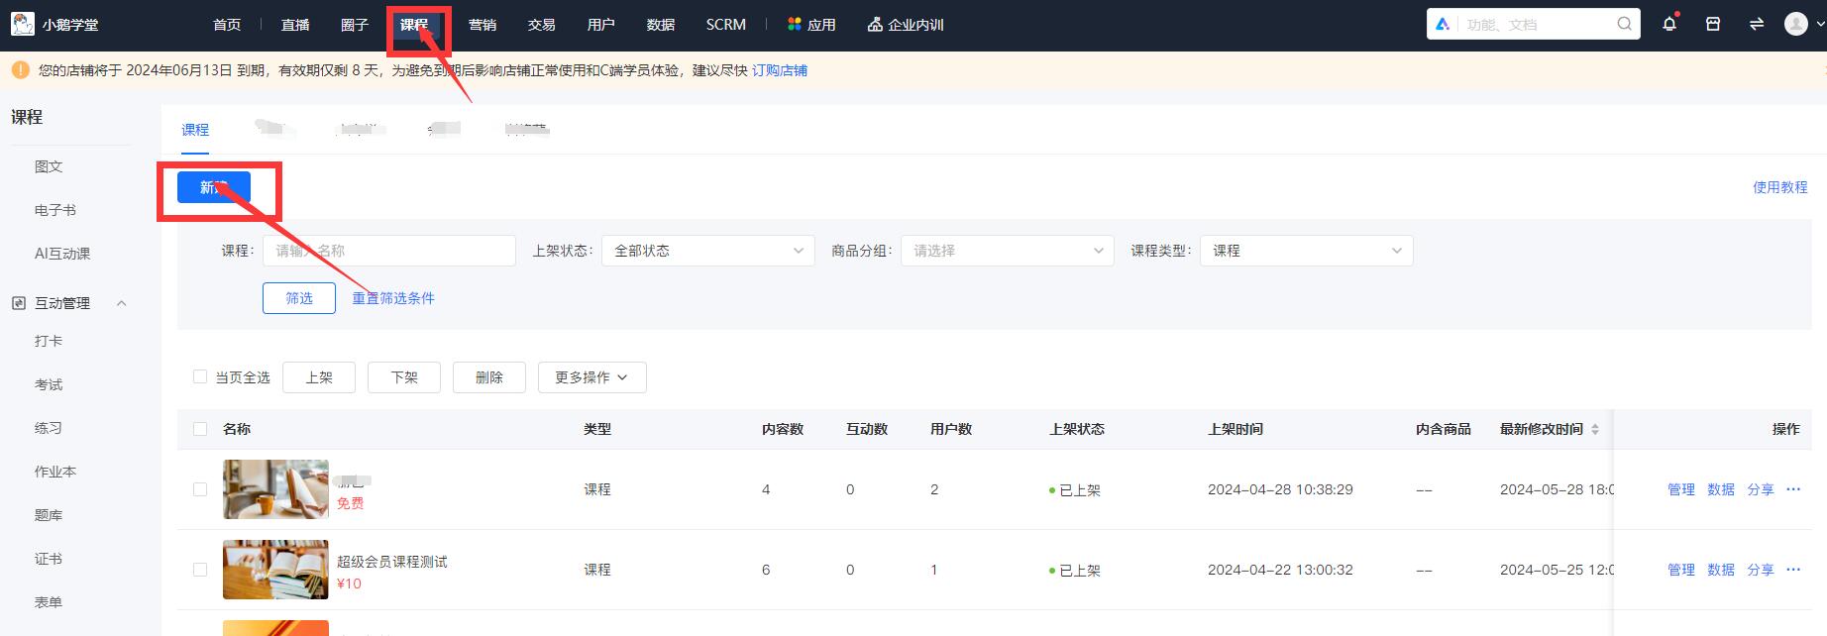Click the 删除 bulk button
The height and width of the screenshot is (636, 1827).
point(489,377)
